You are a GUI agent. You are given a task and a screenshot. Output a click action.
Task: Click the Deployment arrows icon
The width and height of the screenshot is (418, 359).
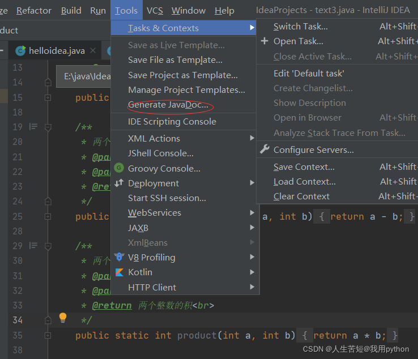click(x=119, y=183)
